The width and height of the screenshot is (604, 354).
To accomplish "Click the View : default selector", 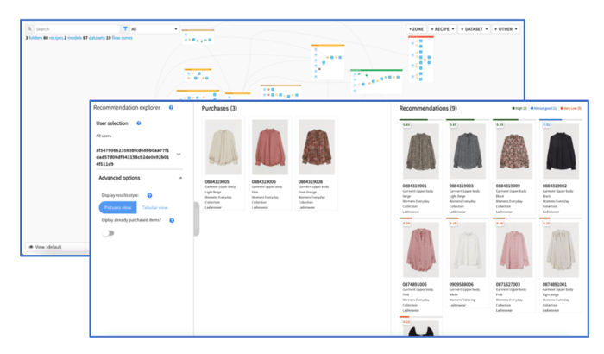I will click(58, 247).
